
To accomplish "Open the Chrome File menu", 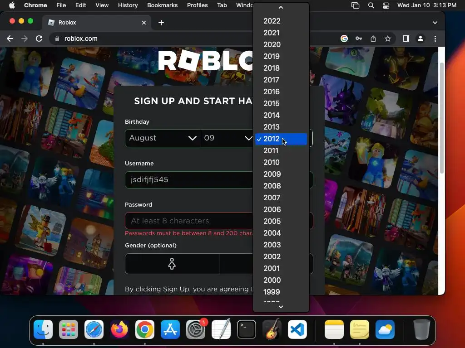I will pyautogui.click(x=61, y=5).
